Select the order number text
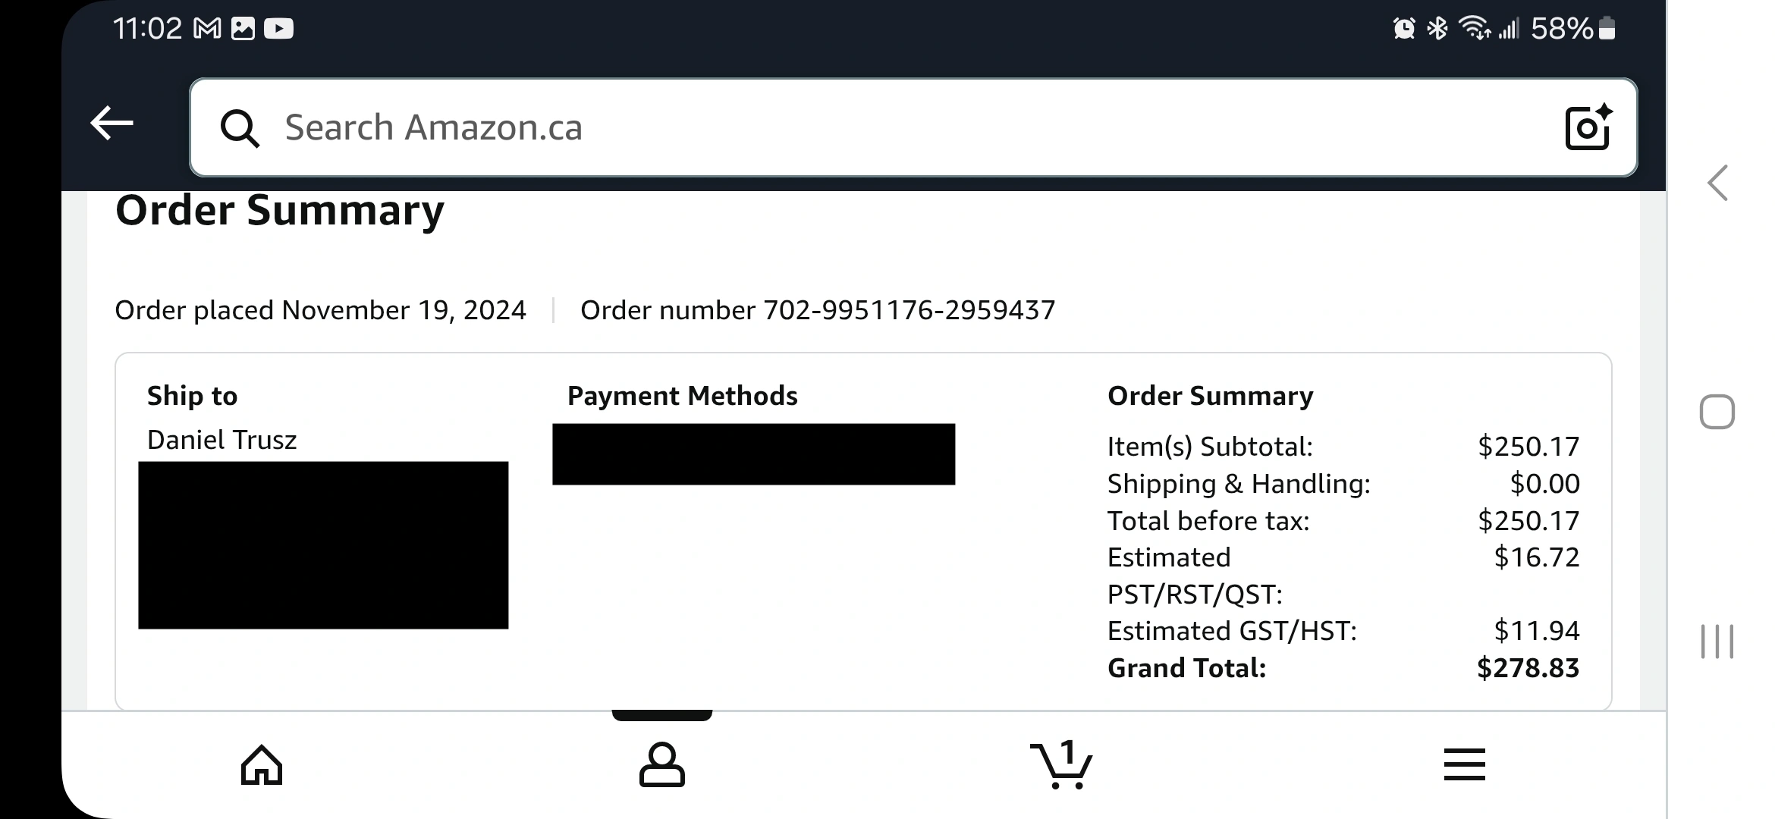This screenshot has height=819, width=1775. (x=818, y=310)
